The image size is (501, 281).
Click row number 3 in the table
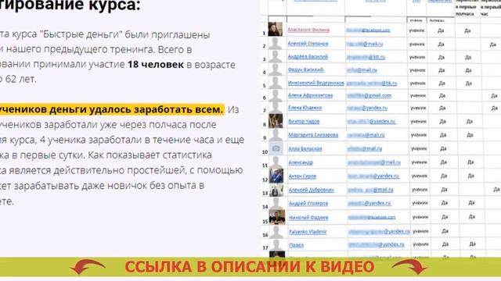[x=265, y=59]
